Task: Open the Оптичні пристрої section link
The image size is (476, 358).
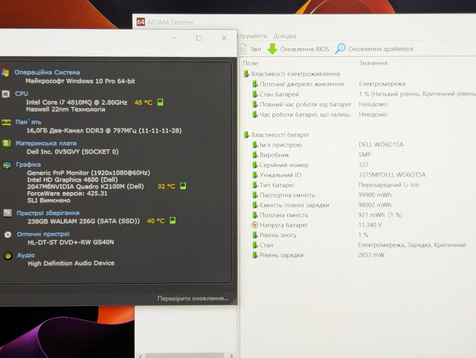Action: tap(43, 234)
